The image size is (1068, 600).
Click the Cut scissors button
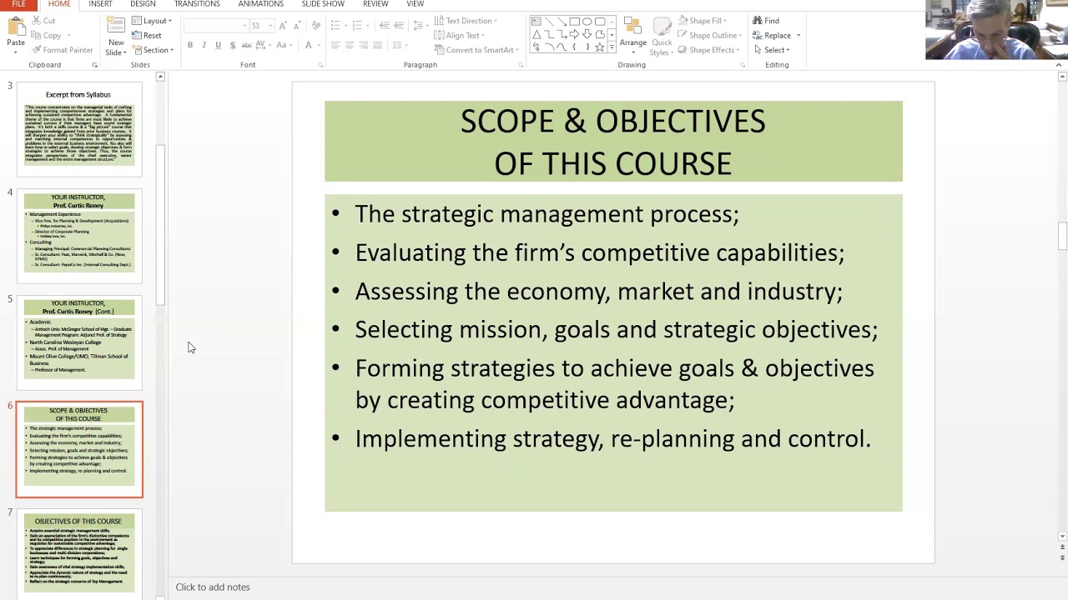43,21
